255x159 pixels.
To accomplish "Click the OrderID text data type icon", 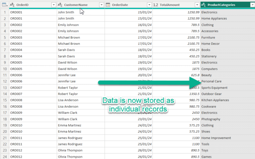I will (12, 5).
